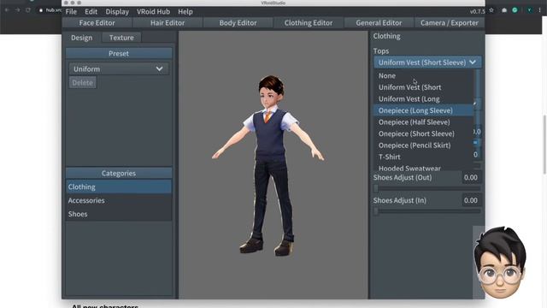Click the 3D character model in viewport
The width and height of the screenshot is (547, 308).
[268, 165]
